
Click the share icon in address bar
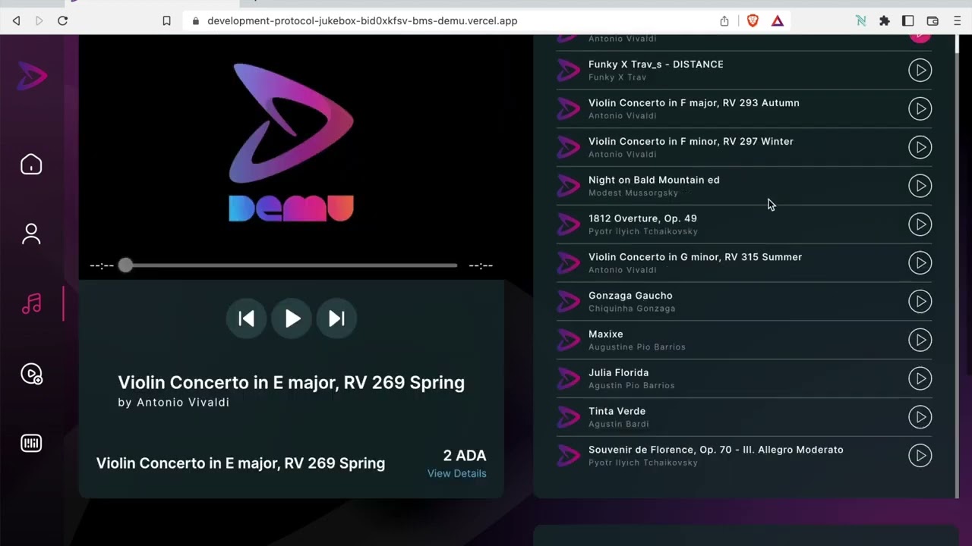724,21
